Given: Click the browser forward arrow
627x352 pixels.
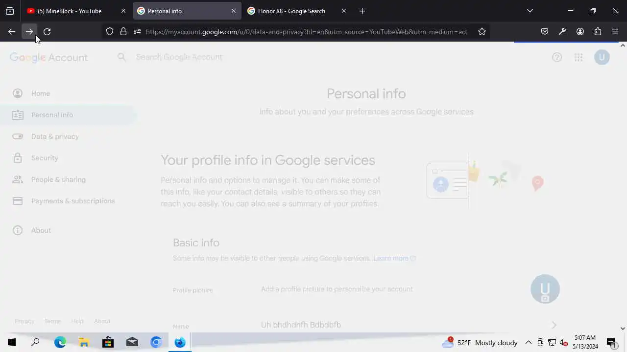Looking at the screenshot, I should pyautogui.click(x=29, y=31).
